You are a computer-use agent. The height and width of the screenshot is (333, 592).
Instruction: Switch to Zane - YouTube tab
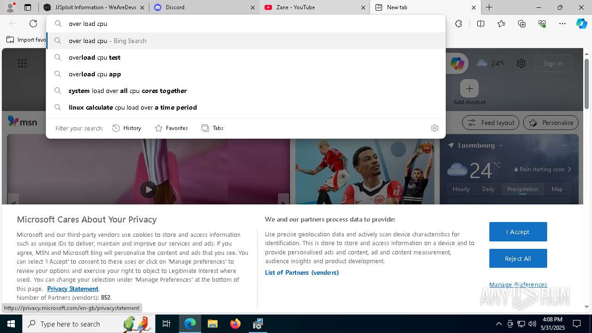314,7
